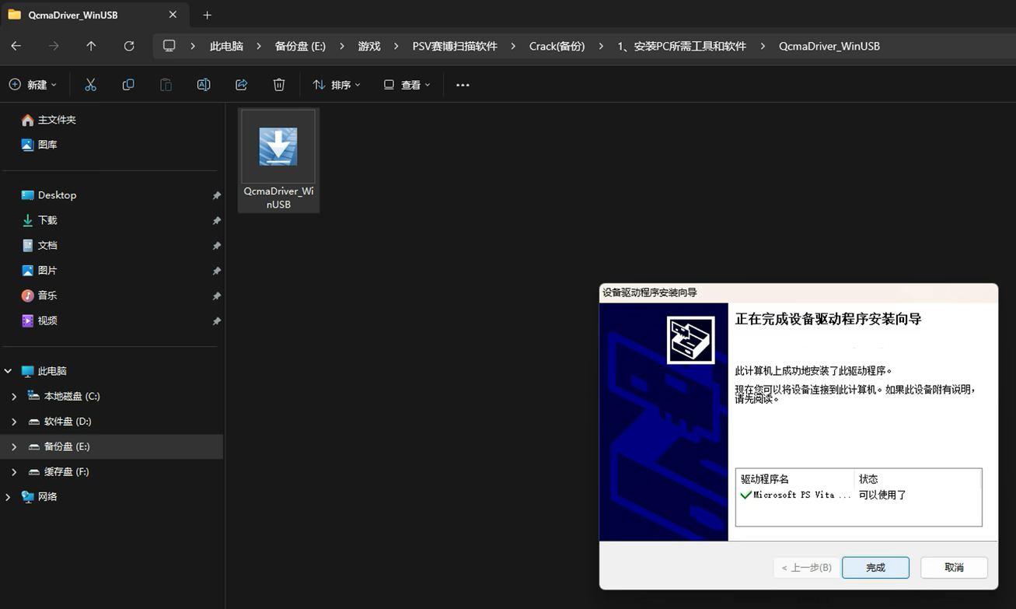Image resolution: width=1016 pixels, height=609 pixels.
Task: Go up one folder level
Action: click(x=91, y=46)
